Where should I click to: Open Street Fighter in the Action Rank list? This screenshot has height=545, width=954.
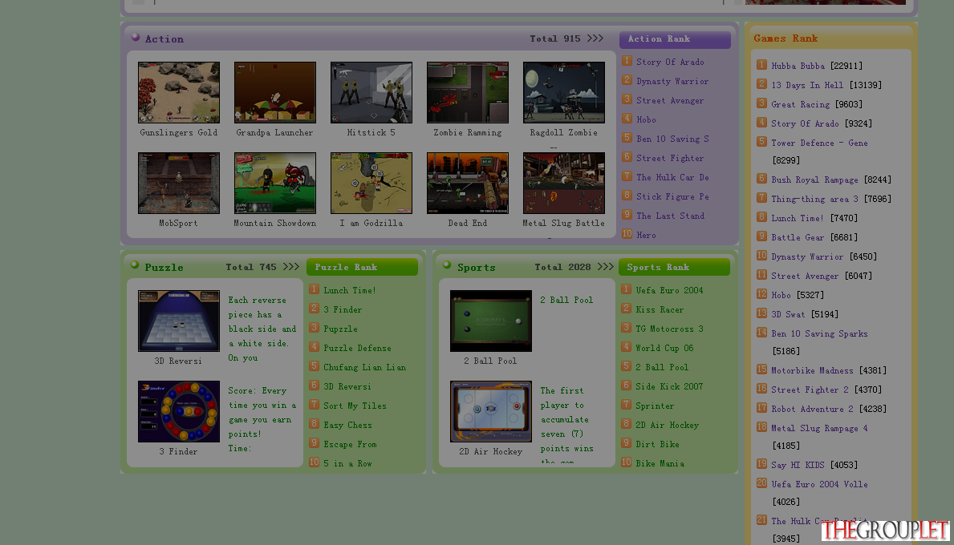click(670, 158)
